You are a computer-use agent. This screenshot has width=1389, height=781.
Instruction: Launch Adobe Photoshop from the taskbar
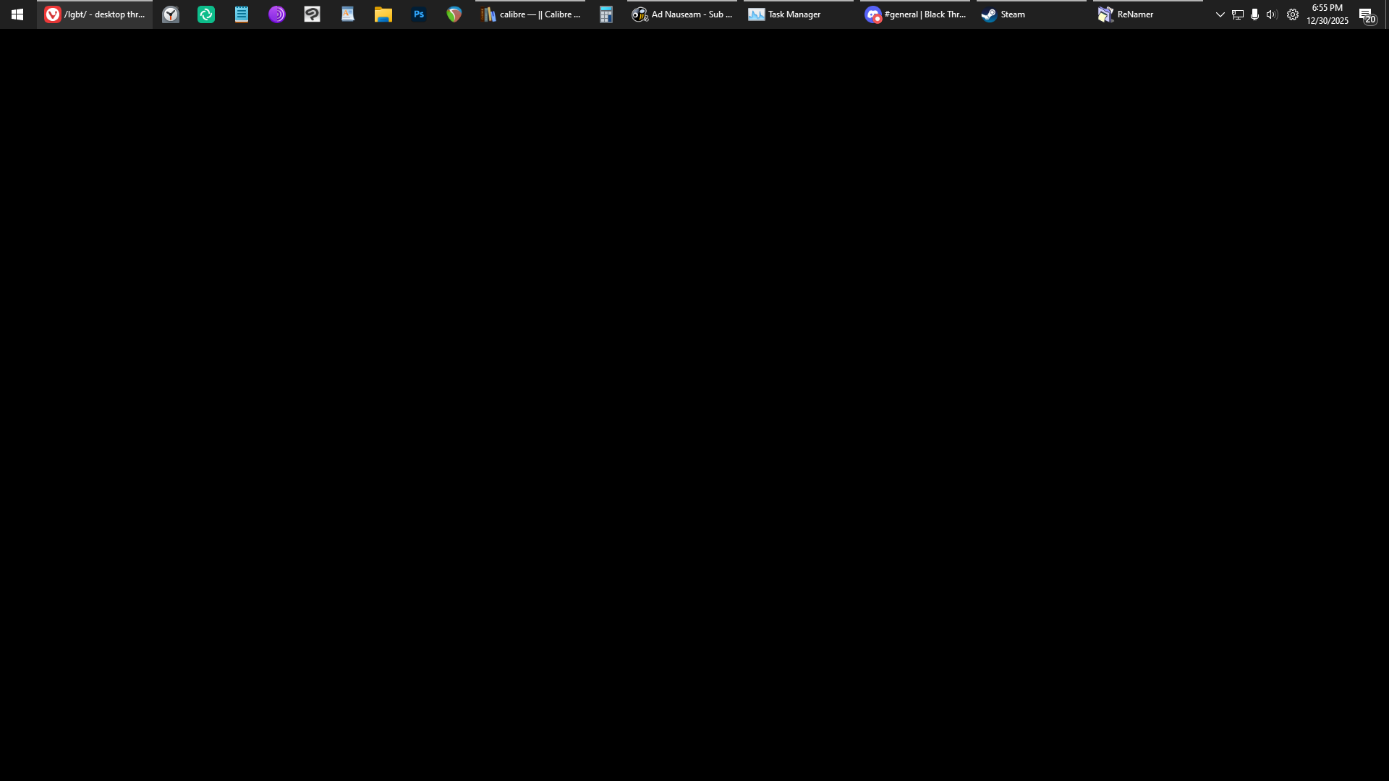419,14
